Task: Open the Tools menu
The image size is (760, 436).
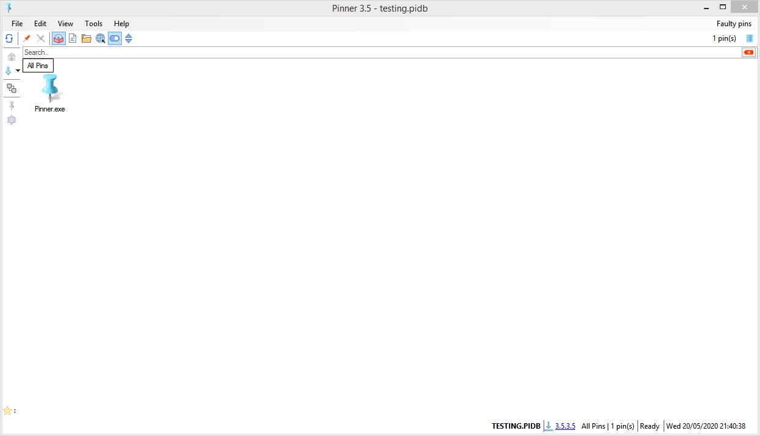Action: click(94, 24)
